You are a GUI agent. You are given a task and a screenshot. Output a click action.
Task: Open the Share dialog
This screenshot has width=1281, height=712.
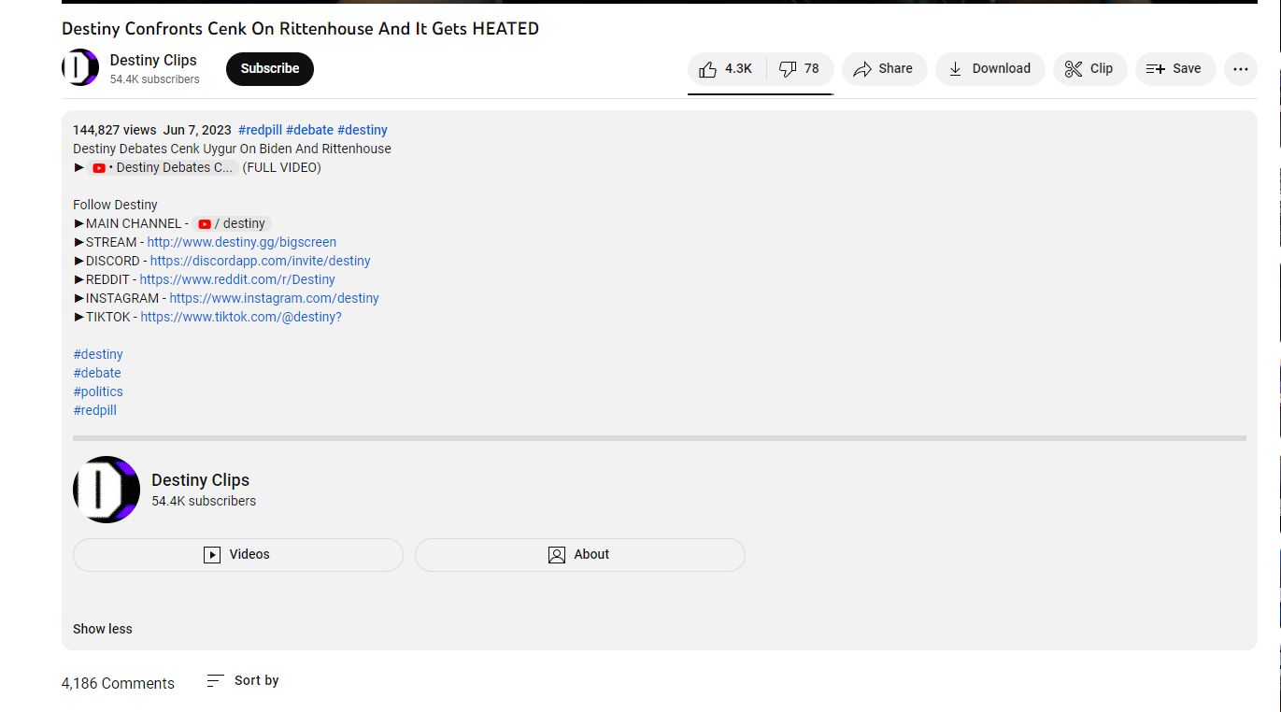[x=884, y=69]
